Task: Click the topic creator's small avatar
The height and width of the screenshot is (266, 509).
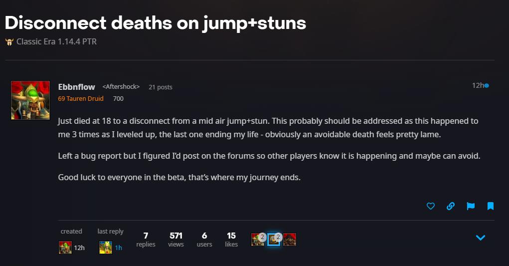Action: point(65,247)
